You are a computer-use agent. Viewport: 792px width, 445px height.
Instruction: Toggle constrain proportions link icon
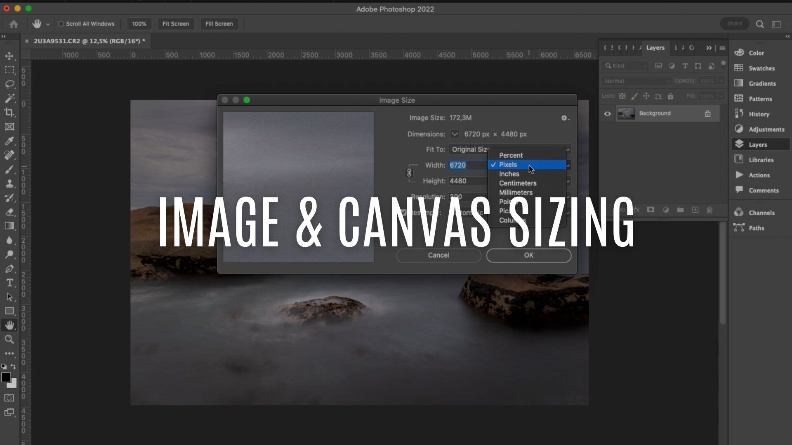point(409,173)
